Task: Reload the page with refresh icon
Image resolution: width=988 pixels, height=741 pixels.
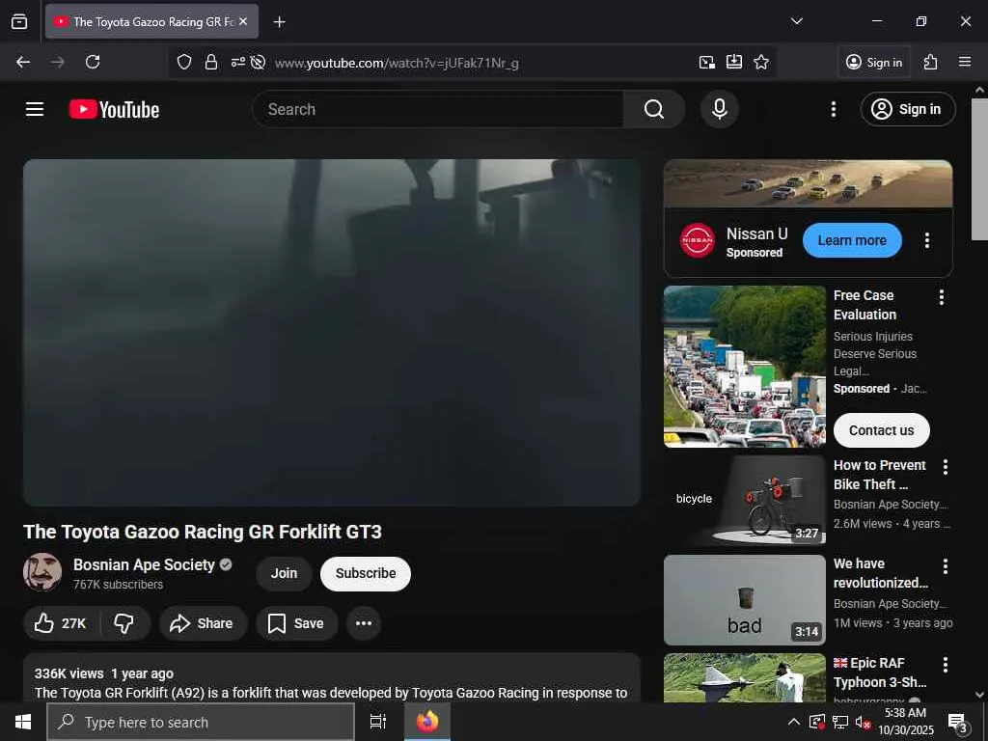Action: tap(93, 62)
